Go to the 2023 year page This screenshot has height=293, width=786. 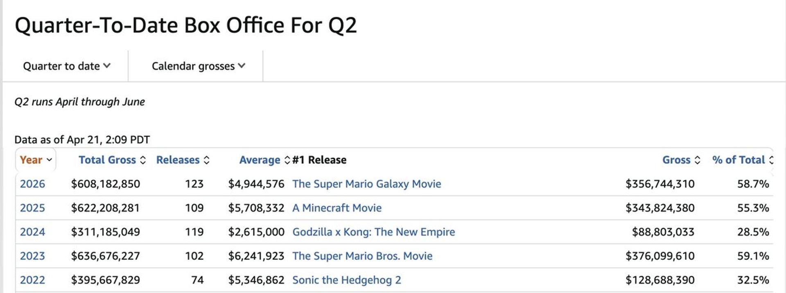pyautogui.click(x=32, y=256)
